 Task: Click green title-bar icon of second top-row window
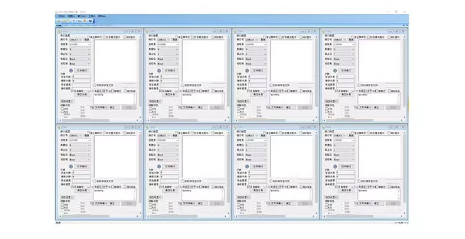tap(148, 31)
